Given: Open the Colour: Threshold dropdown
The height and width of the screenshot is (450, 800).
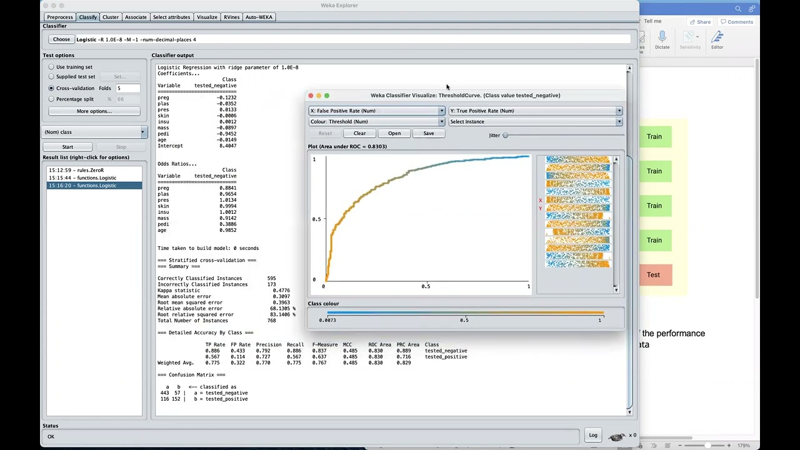Looking at the screenshot, I should [377, 122].
